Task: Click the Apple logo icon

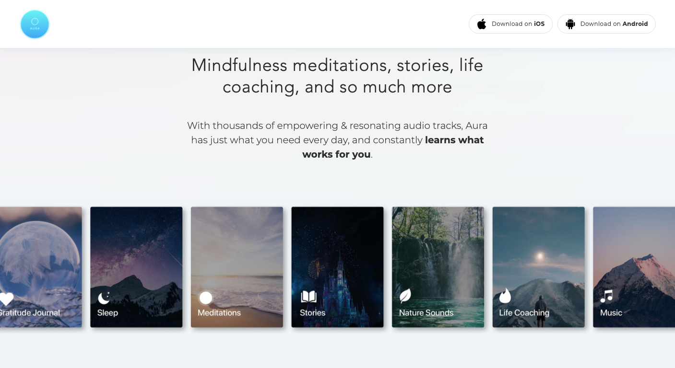Action: [482, 24]
